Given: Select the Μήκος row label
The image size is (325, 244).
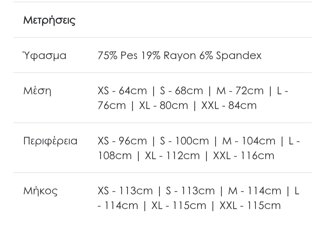Looking at the screenshot, I should [40, 191].
